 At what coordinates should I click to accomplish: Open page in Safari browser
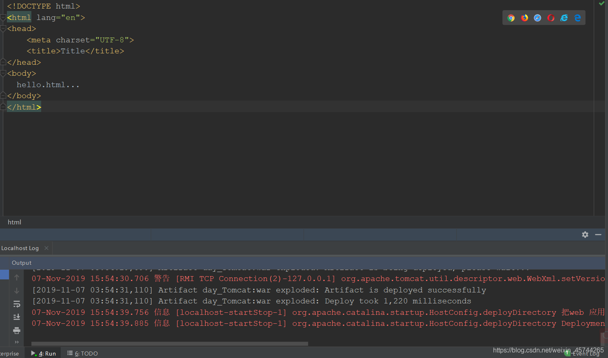tap(538, 18)
